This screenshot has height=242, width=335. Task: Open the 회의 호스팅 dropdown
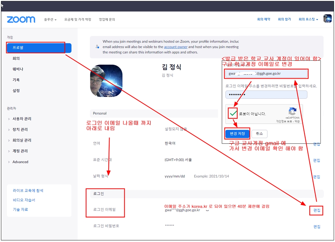(308, 19)
